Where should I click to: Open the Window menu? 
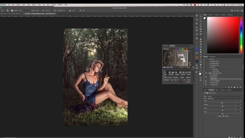coord(60,5)
